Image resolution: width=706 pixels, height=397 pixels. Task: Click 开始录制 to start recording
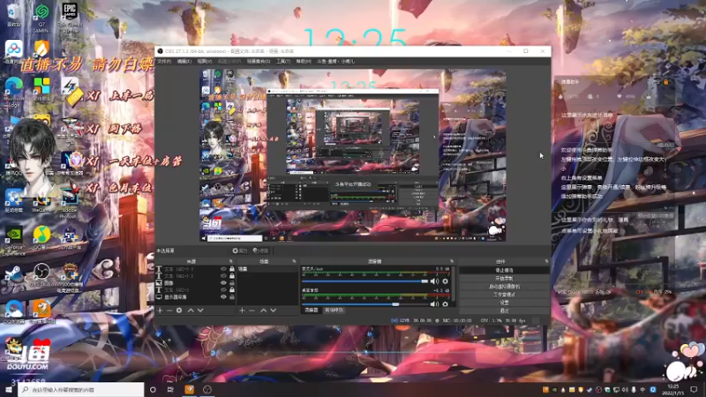(x=504, y=278)
